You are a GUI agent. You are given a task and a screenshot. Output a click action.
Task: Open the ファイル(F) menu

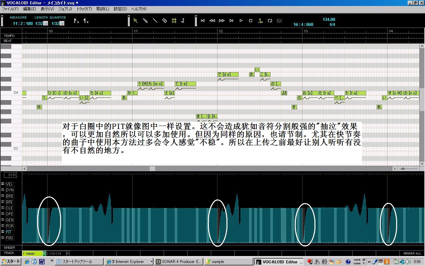(10, 9)
